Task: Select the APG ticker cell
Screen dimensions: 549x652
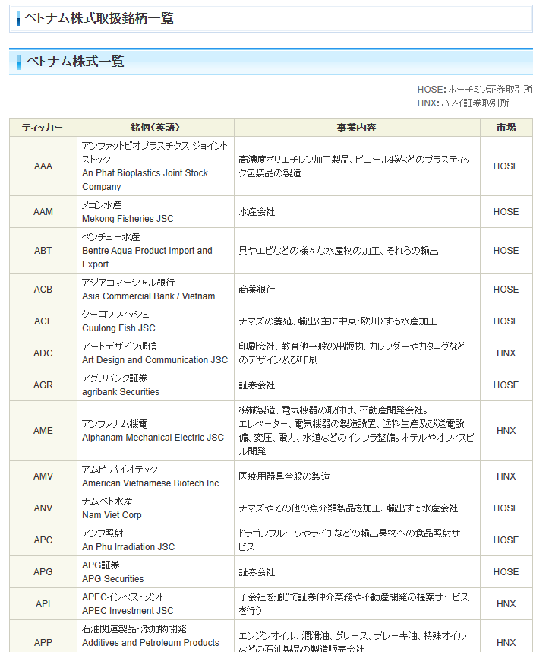Action: [x=43, y=571]
